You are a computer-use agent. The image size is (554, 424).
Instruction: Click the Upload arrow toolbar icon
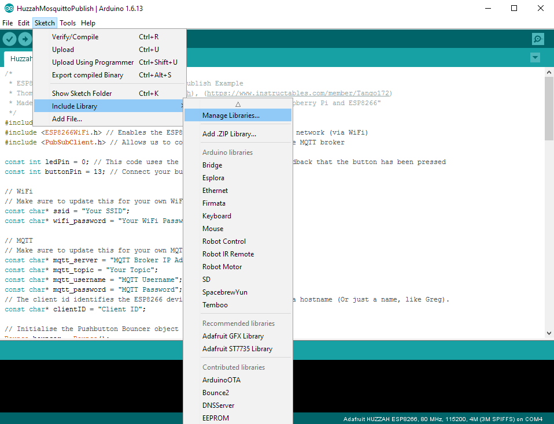pyautogui.click(x=25, y=39)
